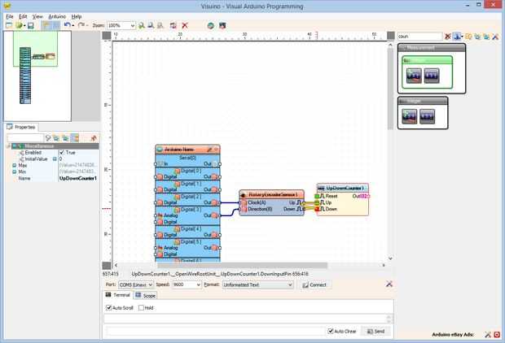Click the Reset pin on UpDownCounter1

point(317,196)
